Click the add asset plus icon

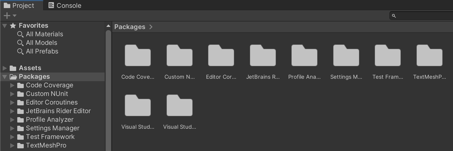click(x=7, y=16)
